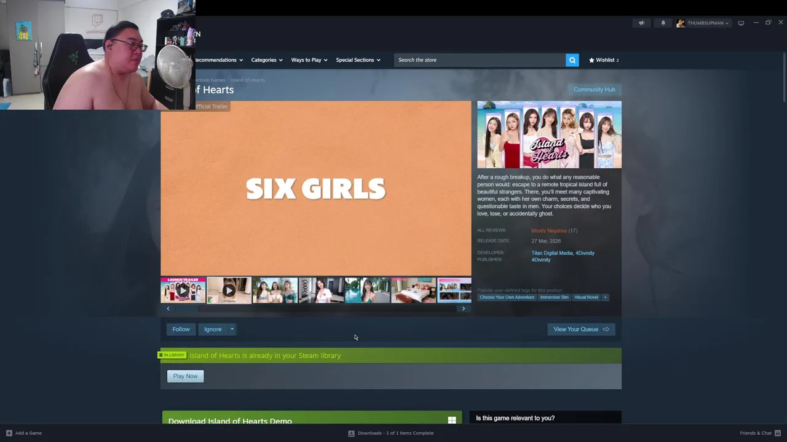This screenshot has width=787, height=442.
Task: Select the girl in white shirt screenshot
Action: point(321,290)
